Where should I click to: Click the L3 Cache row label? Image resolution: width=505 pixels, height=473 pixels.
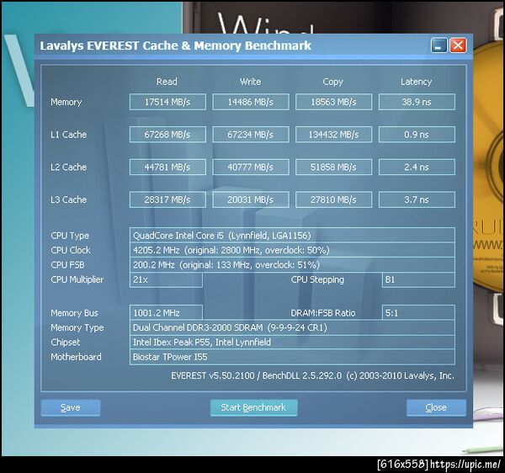(69, 199)
